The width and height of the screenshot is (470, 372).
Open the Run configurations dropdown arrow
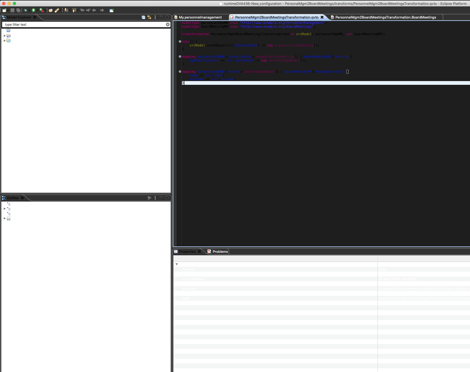pyautogui.click(x=37, y=10)
